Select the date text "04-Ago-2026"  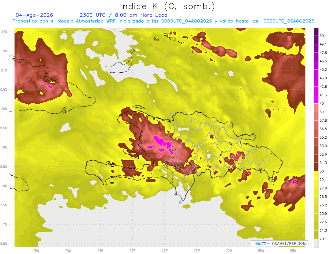(34, 15)
